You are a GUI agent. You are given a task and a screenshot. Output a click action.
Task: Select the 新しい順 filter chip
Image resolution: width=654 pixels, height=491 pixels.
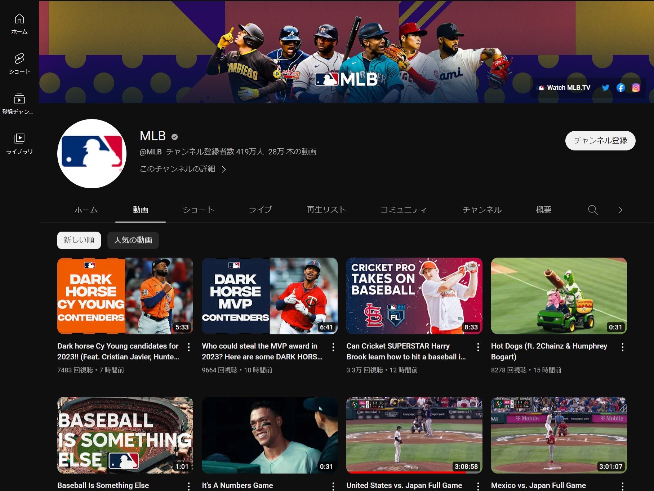click(79, 240)
